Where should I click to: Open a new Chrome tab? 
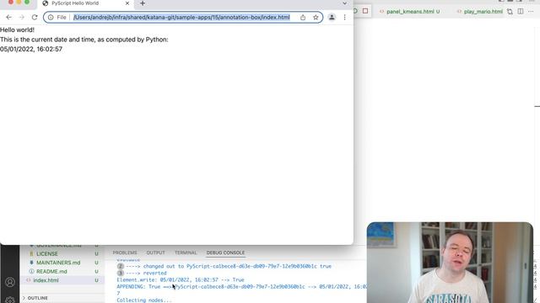point(143,3)
